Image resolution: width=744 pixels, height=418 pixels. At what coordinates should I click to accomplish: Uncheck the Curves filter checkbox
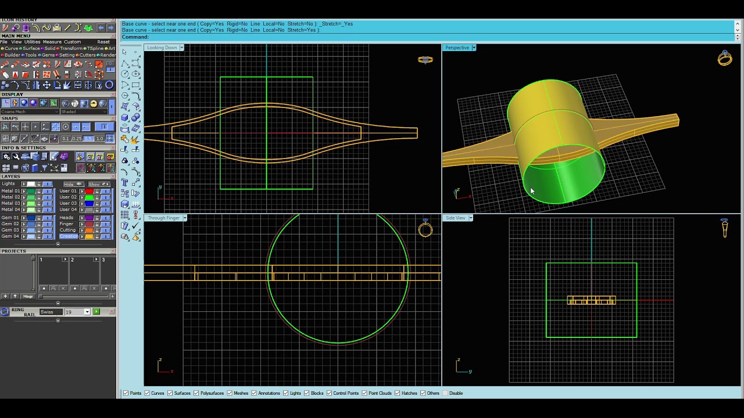[x=147, y=393]
